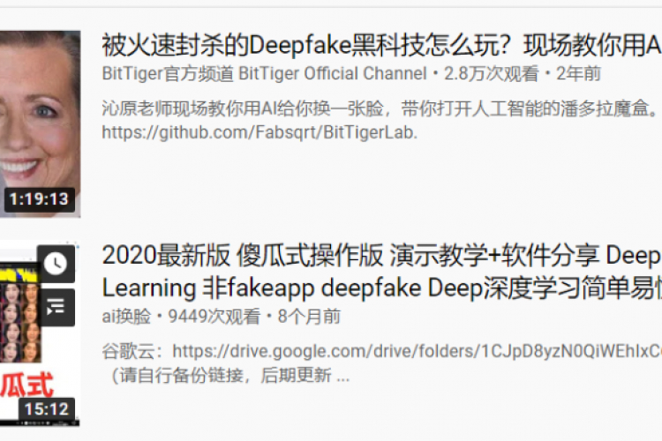Open the 2020最新版 傻瓜式操作版 video title
Viewport: 662px width, 441px height.
[x=381, y=256]
